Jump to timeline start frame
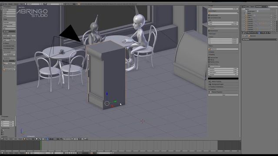278x156 pixels. point(66,153)
